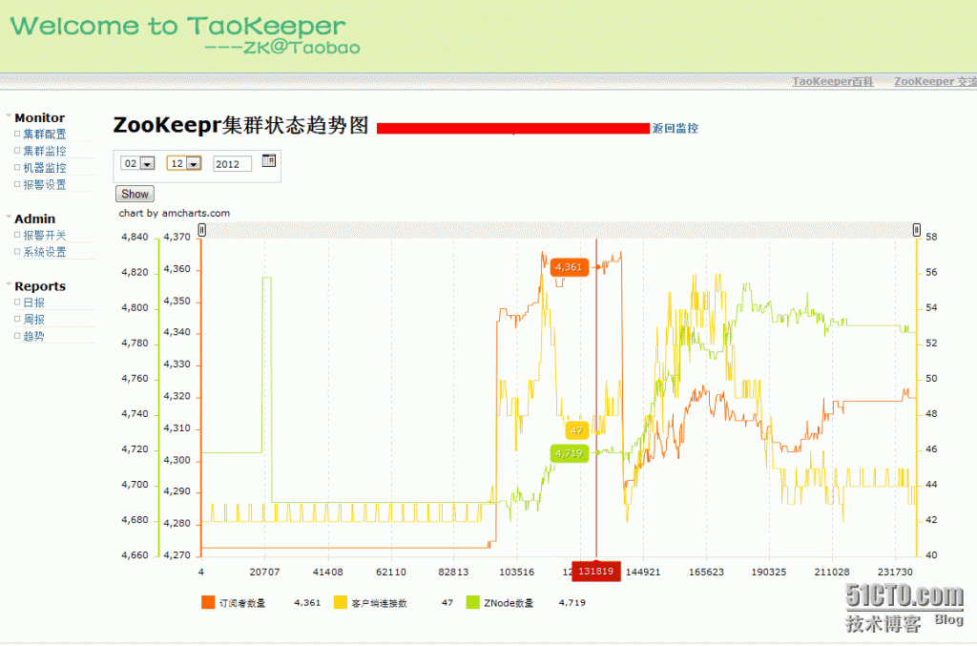Open the day dropdown showing 12
This screenshot has height=646, width=977.
click(184, 163)
